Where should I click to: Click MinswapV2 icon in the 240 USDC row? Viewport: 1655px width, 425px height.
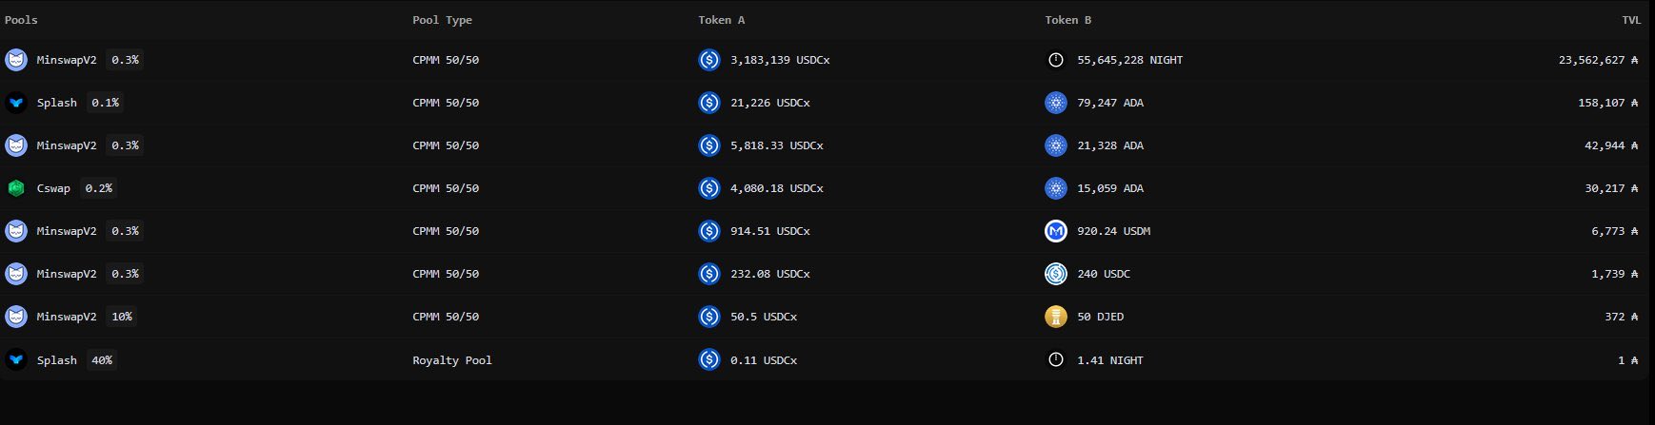click(16, 274)
